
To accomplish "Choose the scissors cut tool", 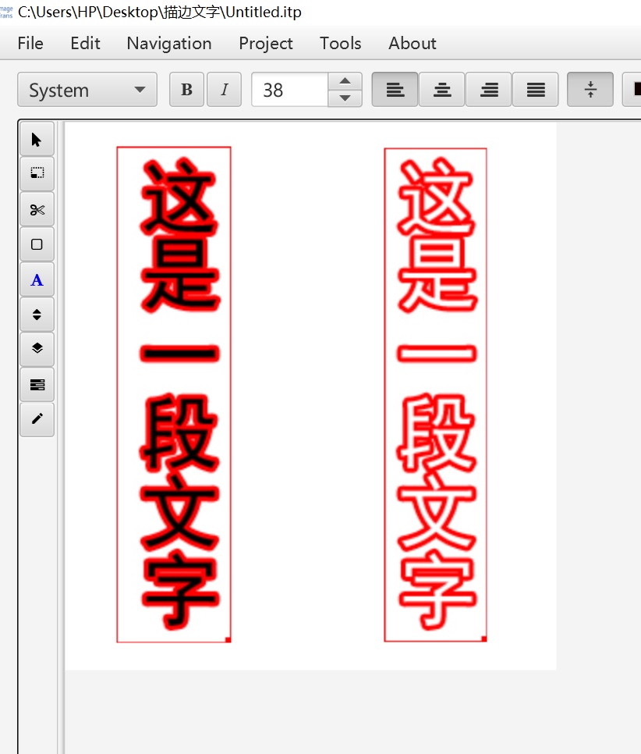I will (x=37, y=209).
